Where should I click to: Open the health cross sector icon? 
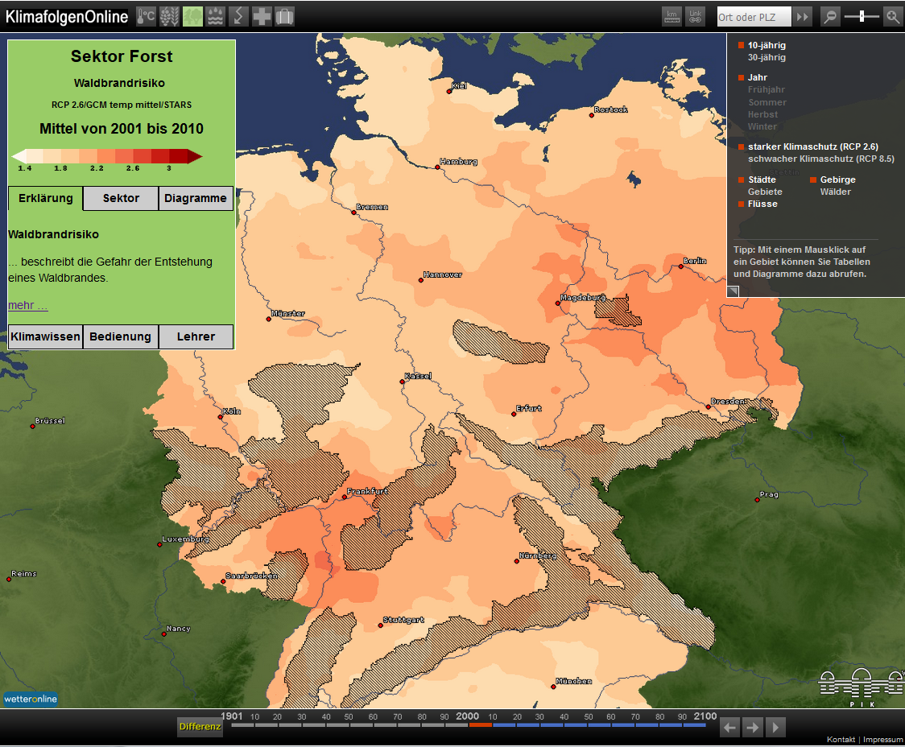pyautogui.click(x=262, y=16)
